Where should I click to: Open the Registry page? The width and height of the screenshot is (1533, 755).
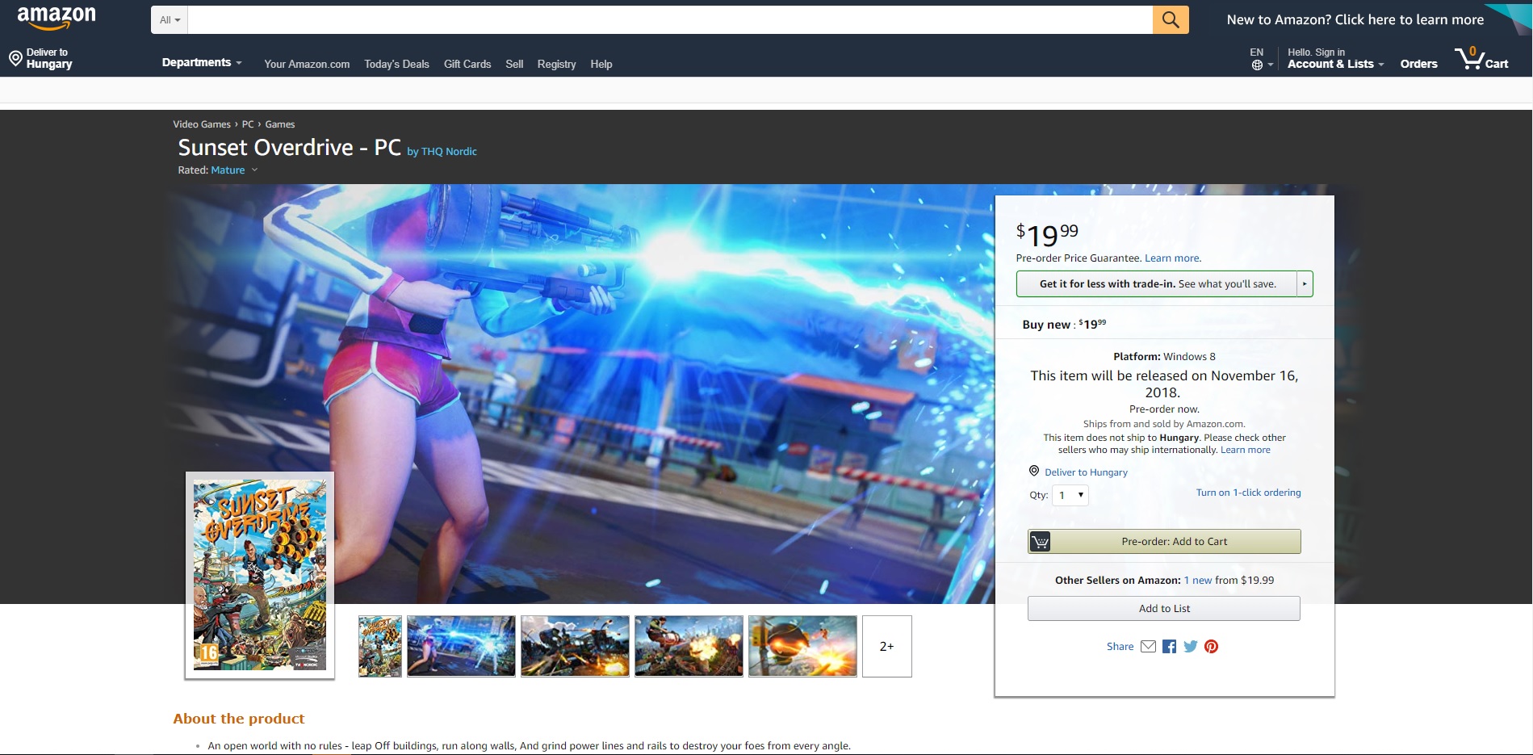point(556,64)
